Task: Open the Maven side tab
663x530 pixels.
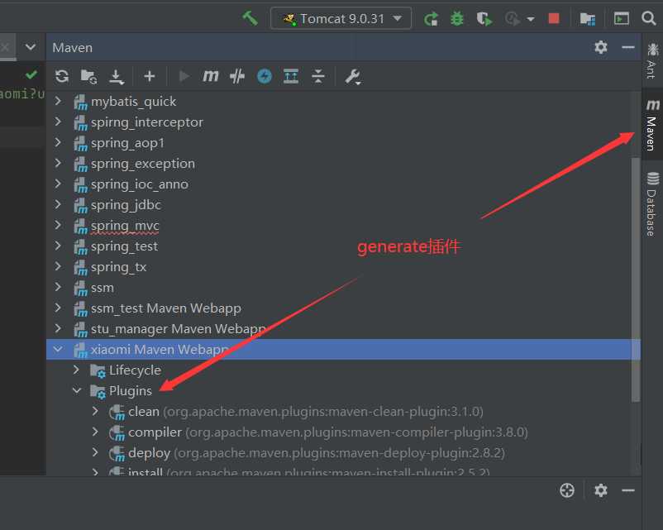Action: (652, 124)
